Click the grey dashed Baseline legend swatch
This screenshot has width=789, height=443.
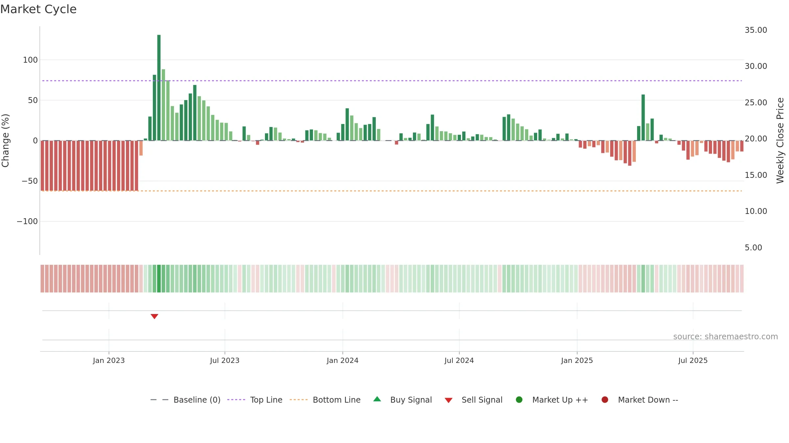[159, 400]
